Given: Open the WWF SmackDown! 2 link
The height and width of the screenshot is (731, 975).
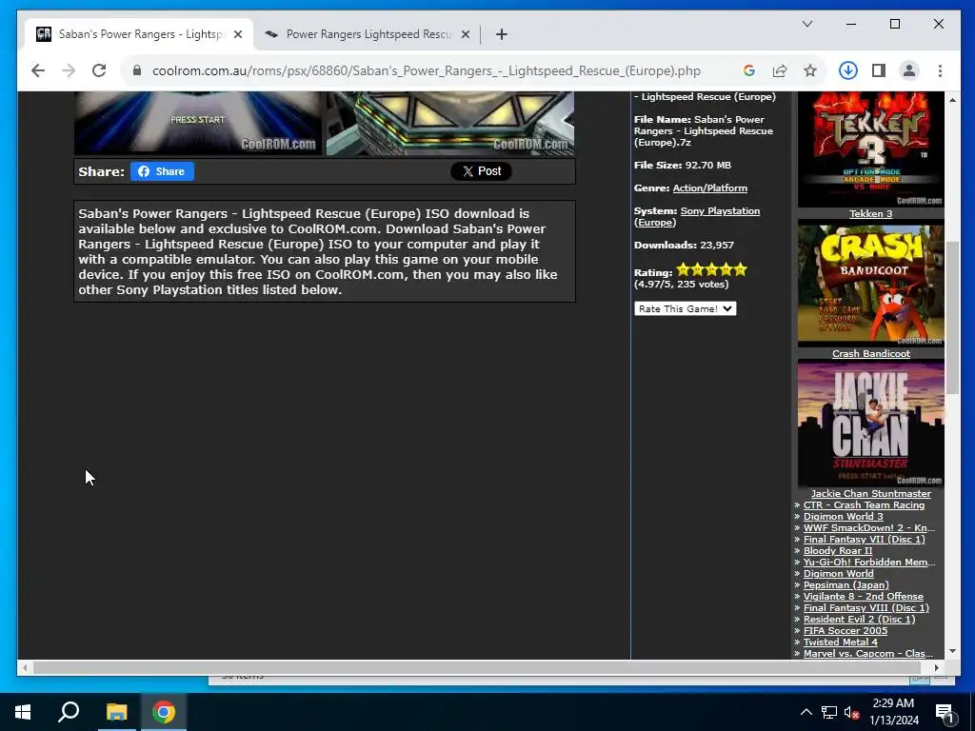Looking at the screenshot, I should point(868,528).
